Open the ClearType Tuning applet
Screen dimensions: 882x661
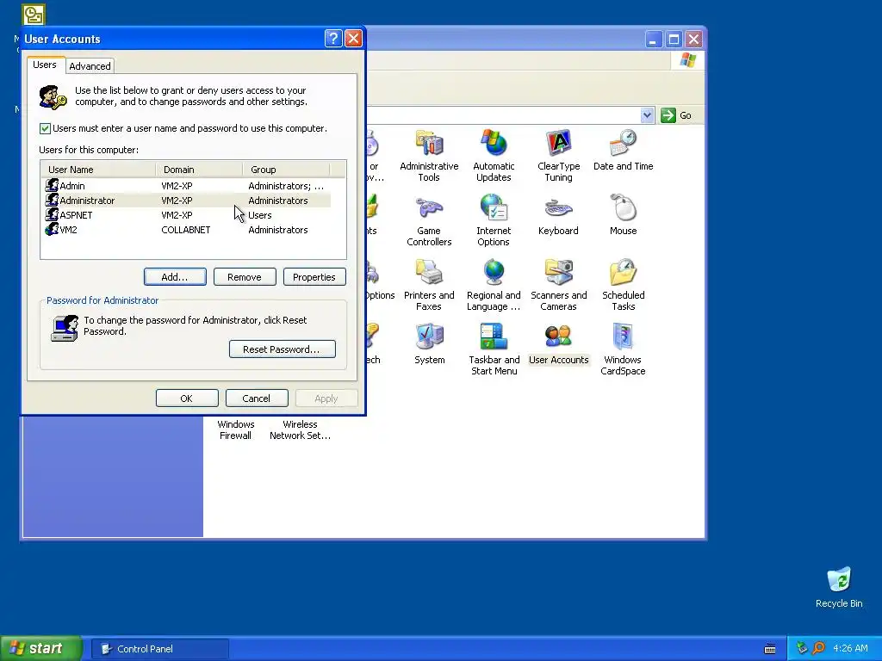558,155
